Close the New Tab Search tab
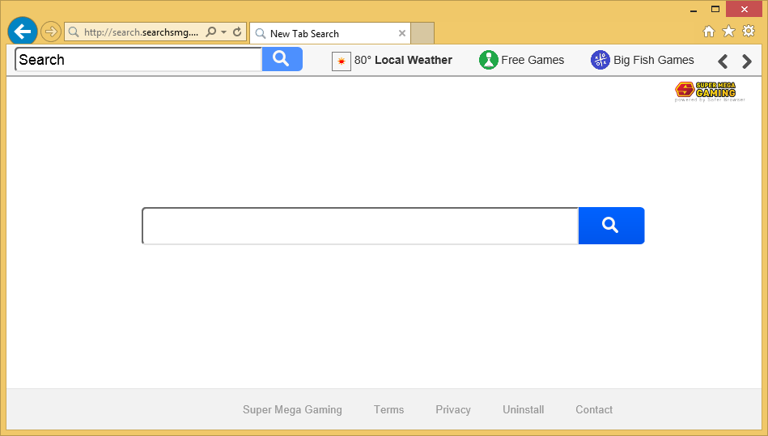The height and width of the screenshot is (436, 768). point(402,33)
